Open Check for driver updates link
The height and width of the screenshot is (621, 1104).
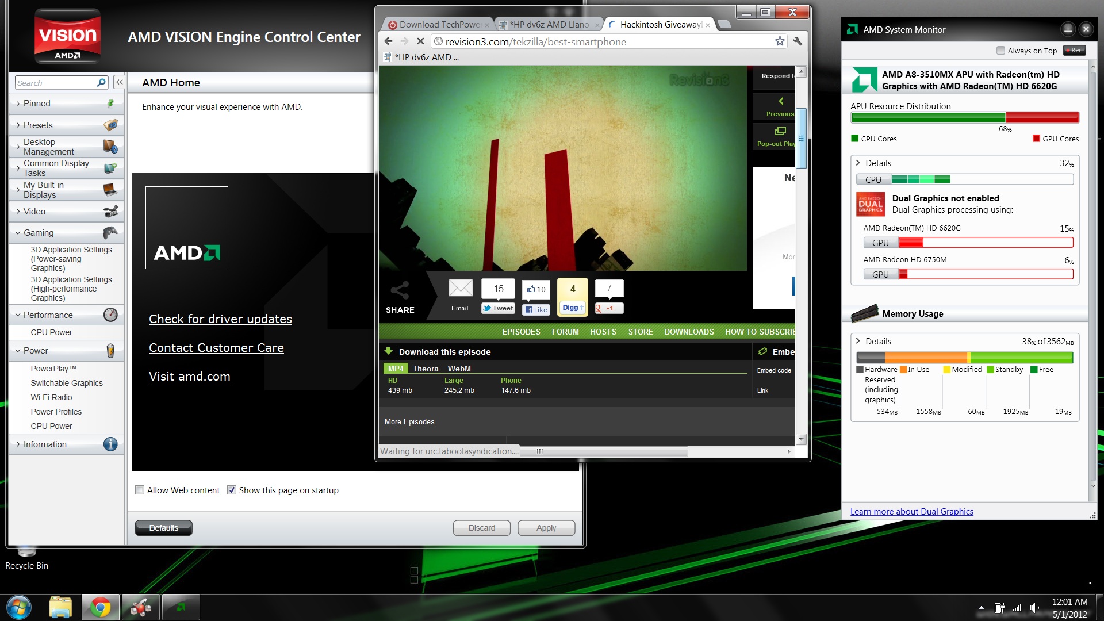pyautogui.click(x=220, y=319)
